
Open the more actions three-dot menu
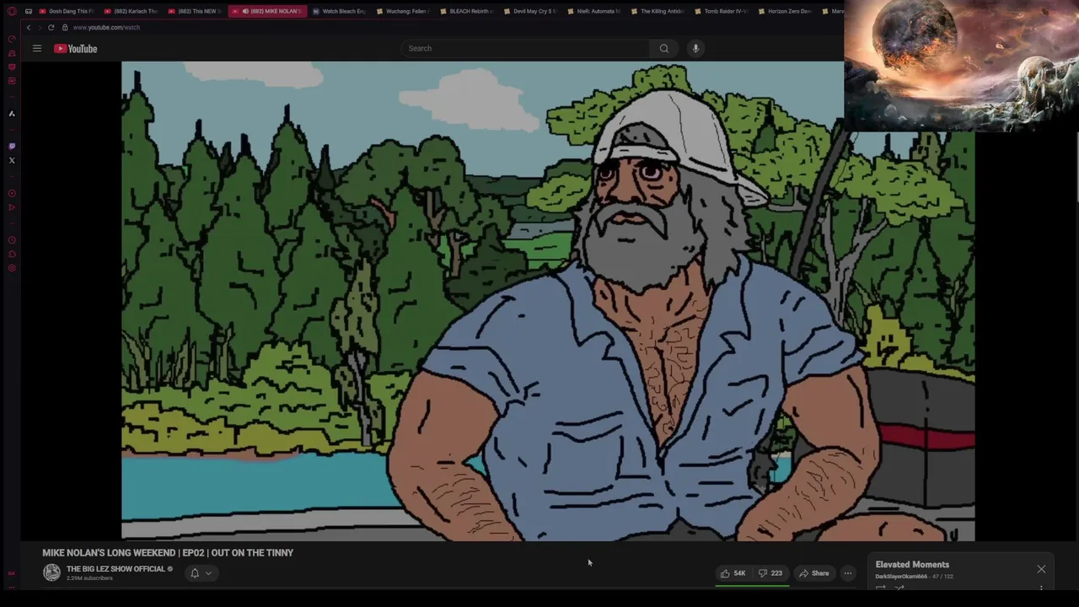[x=848, y=573]
